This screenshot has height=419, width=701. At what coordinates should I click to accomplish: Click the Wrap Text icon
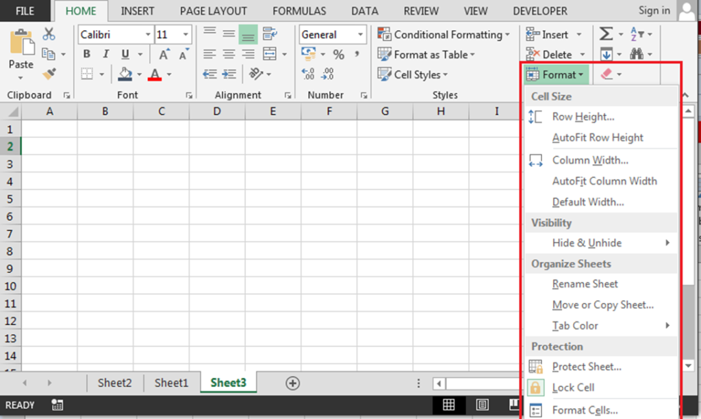coord(270,34)
